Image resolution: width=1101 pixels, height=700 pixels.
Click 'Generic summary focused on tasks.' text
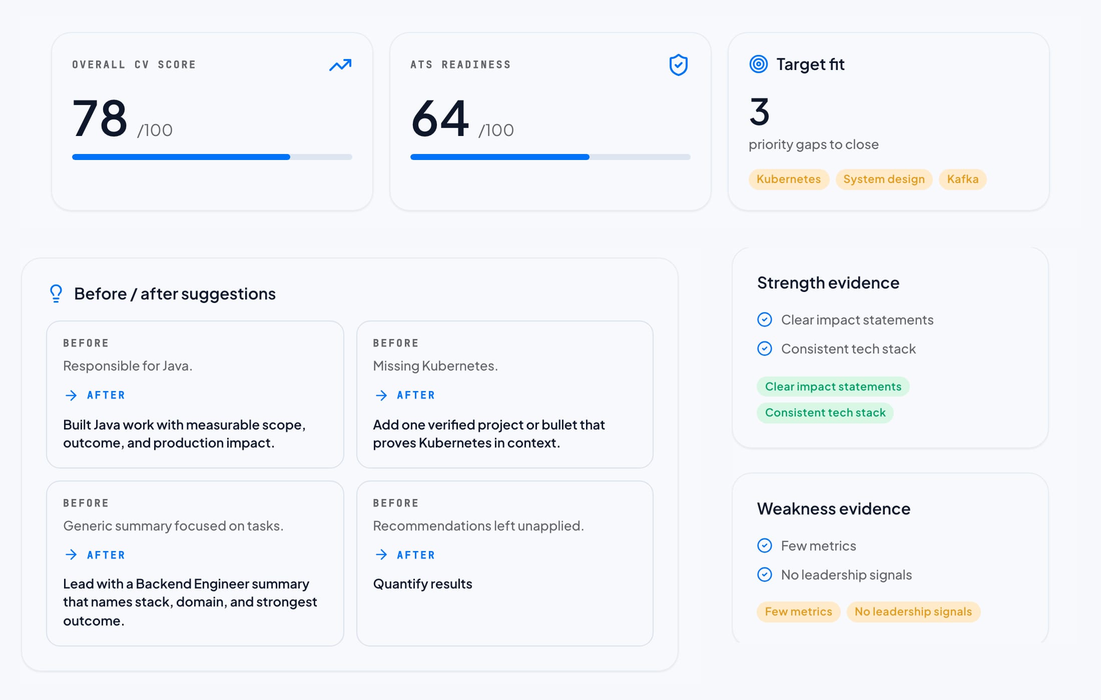(173, 525)
